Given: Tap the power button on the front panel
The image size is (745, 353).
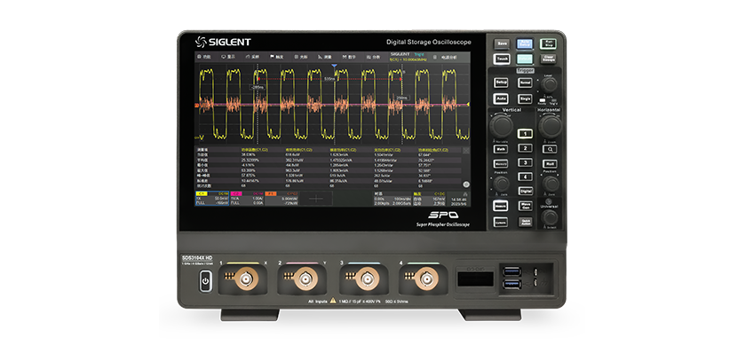Looking at the screenshot, I should [205, 281].
